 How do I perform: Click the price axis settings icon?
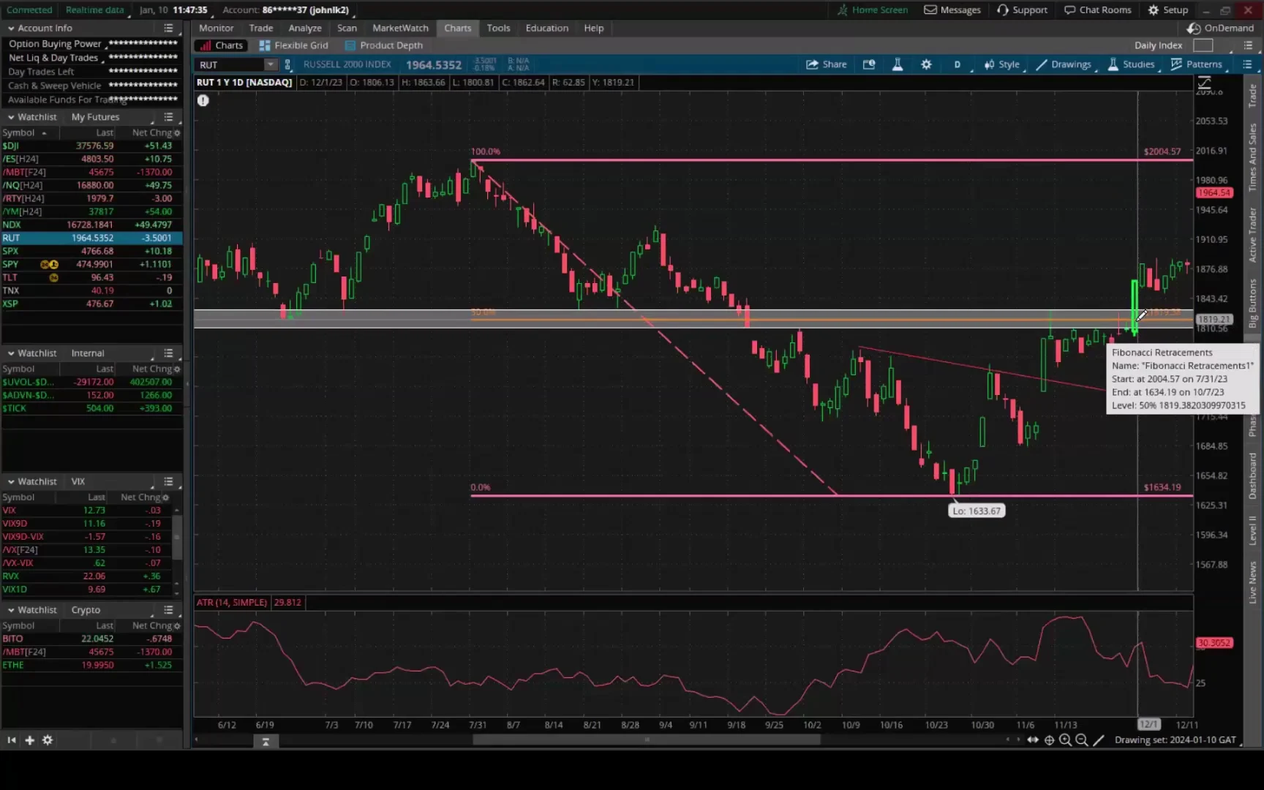point(1204,83)
